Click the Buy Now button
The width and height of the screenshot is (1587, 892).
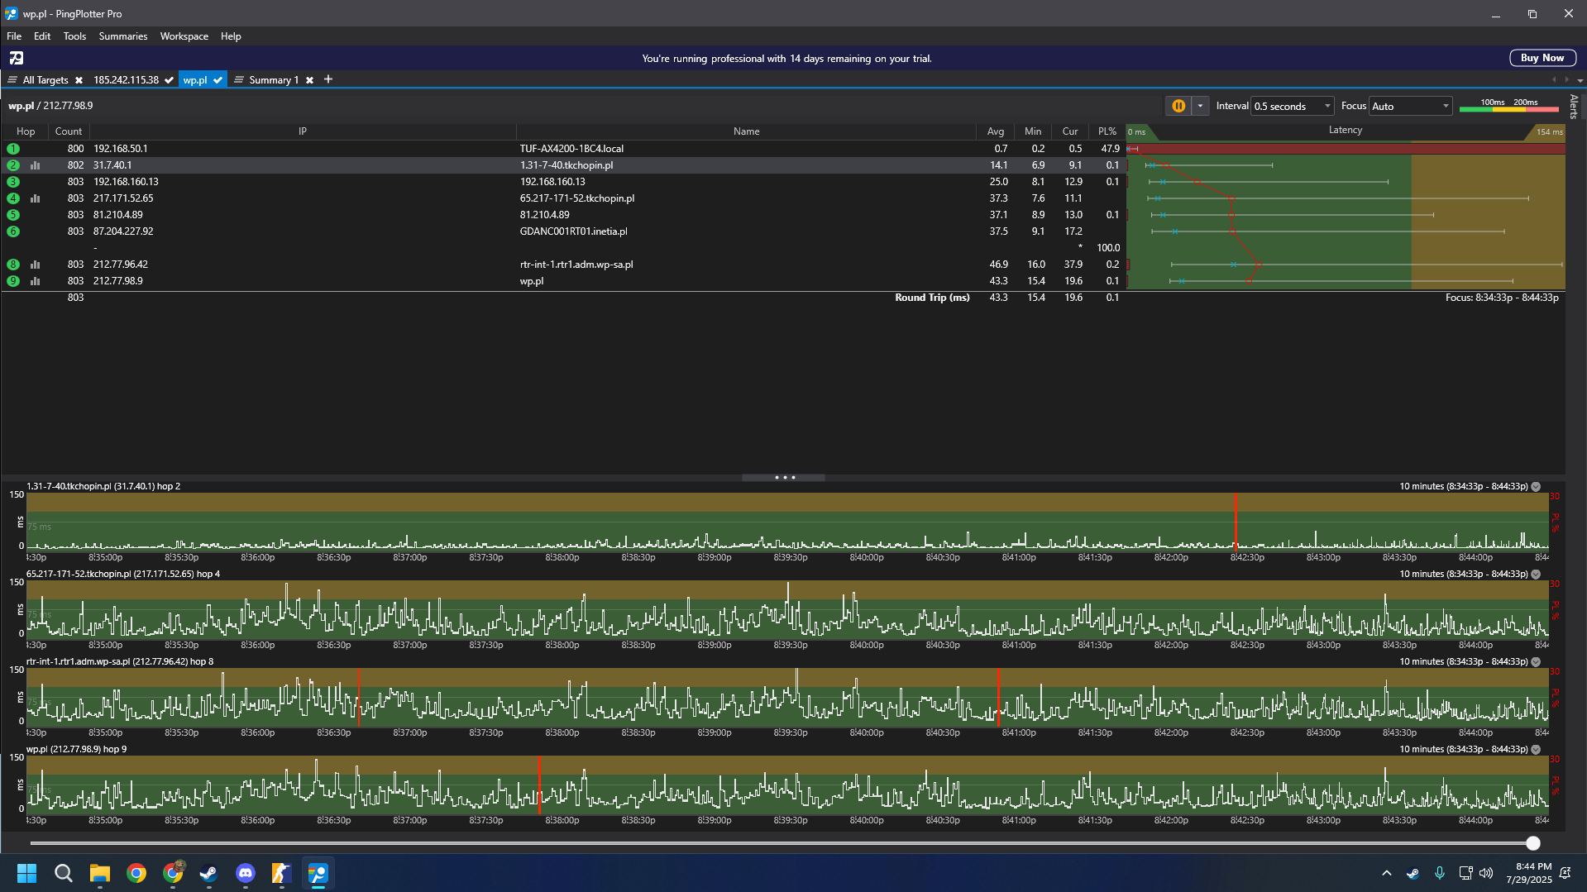coord(1542,58)
